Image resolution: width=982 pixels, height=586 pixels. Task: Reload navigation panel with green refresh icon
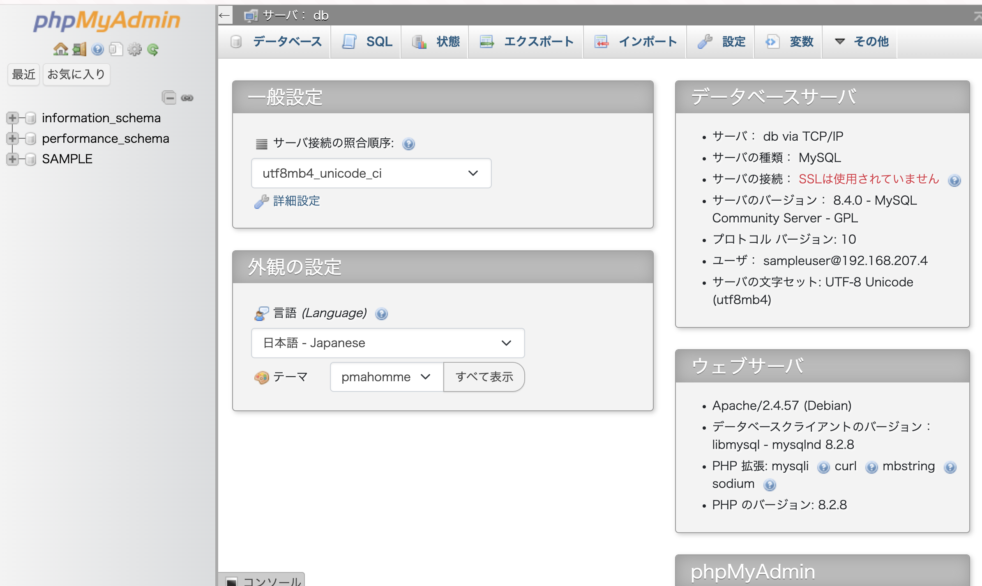tap(153, 49)
